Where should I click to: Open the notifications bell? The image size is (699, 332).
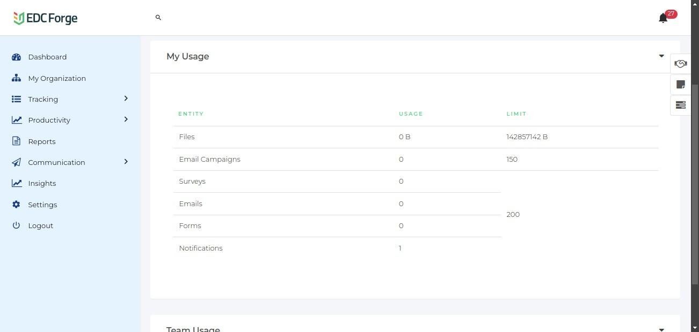pos(663,18)
